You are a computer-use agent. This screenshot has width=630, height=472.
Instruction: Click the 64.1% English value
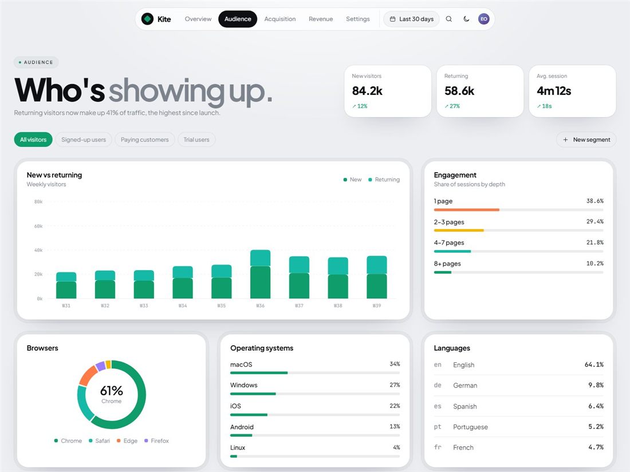point(594,364)
